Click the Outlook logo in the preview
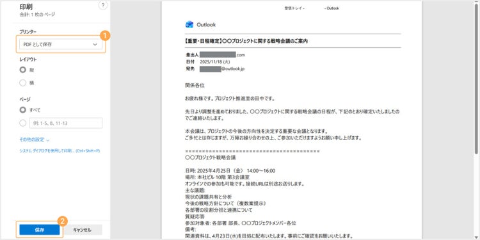 click(189, 25)
